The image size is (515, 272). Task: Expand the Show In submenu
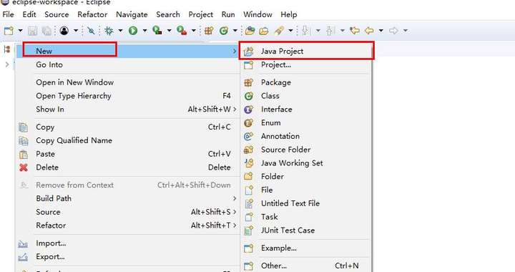click(x=127, y=109)
